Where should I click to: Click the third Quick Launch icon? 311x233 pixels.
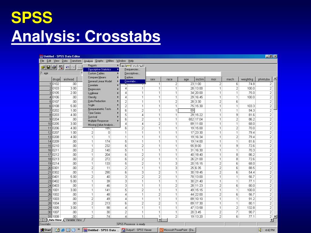click(68, 230)
